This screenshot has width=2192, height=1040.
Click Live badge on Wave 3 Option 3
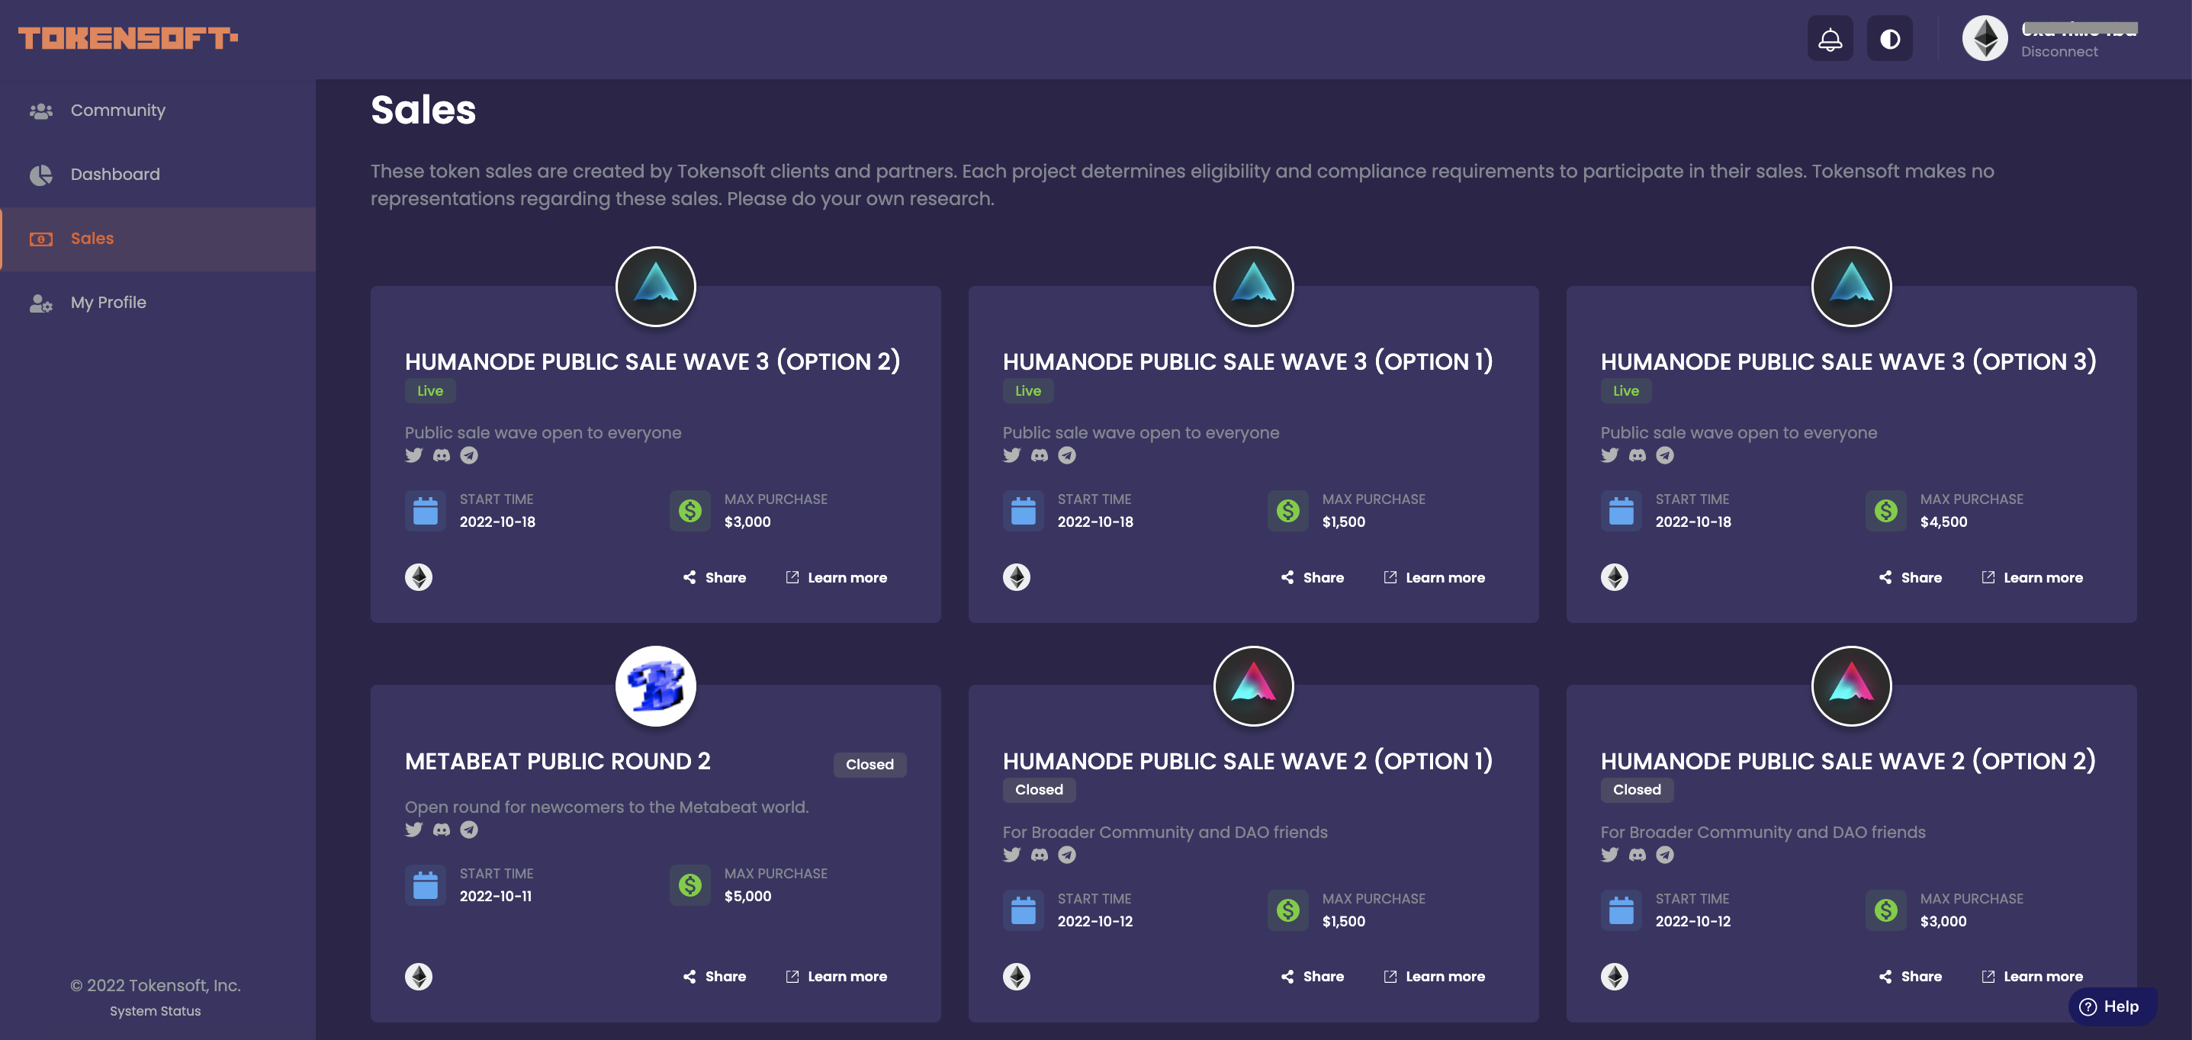tap(1625, 391)
